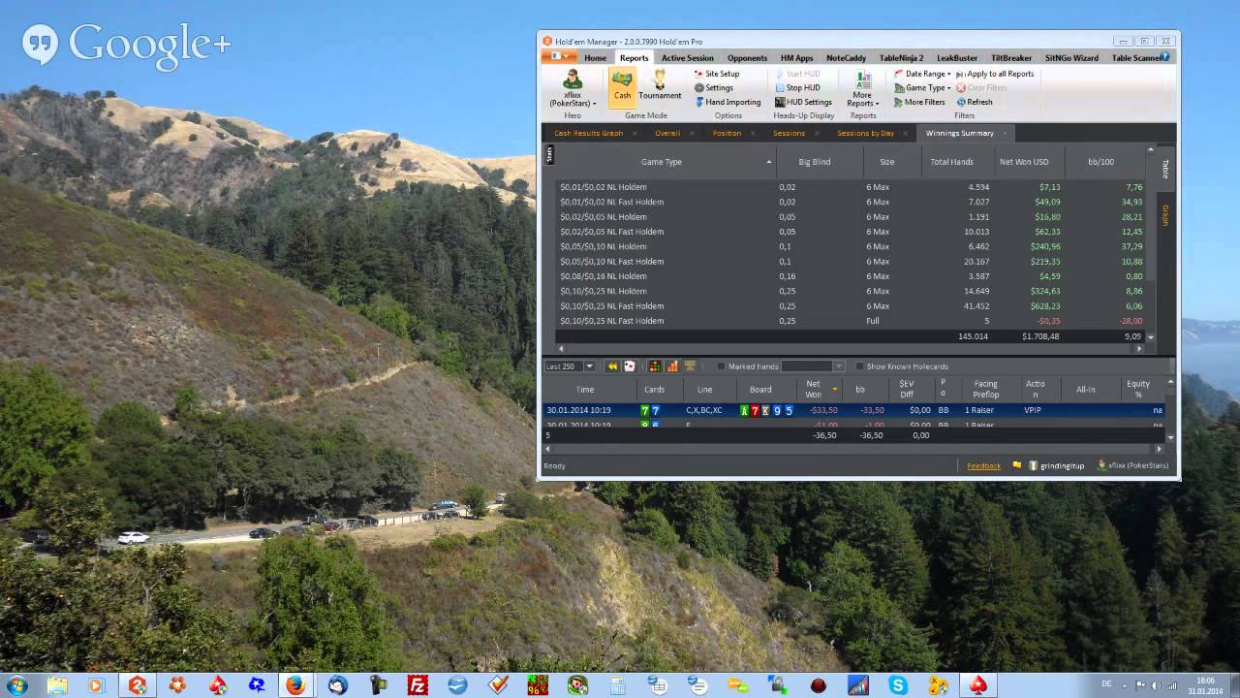Image resolution: width=1240 pixels, height=698 pixels.
Task: Click the yellow folder icon in status bar
Action: pyautogui.click(x=1017, y=465)
